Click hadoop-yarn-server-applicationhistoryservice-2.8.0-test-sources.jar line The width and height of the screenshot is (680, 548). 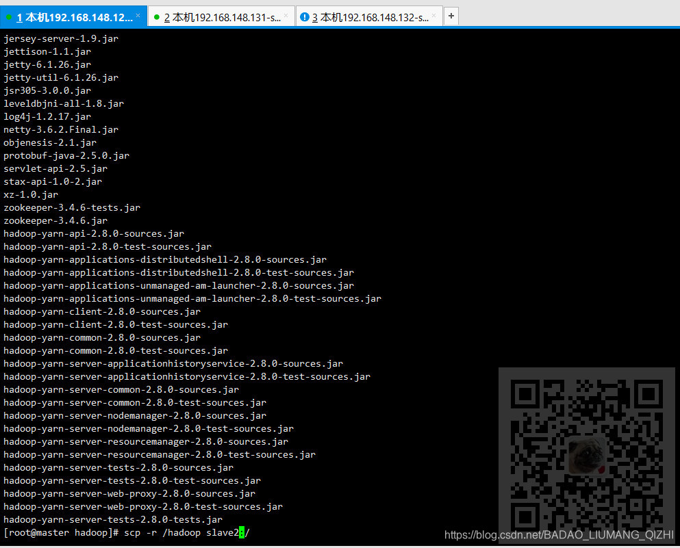(187, 376)
